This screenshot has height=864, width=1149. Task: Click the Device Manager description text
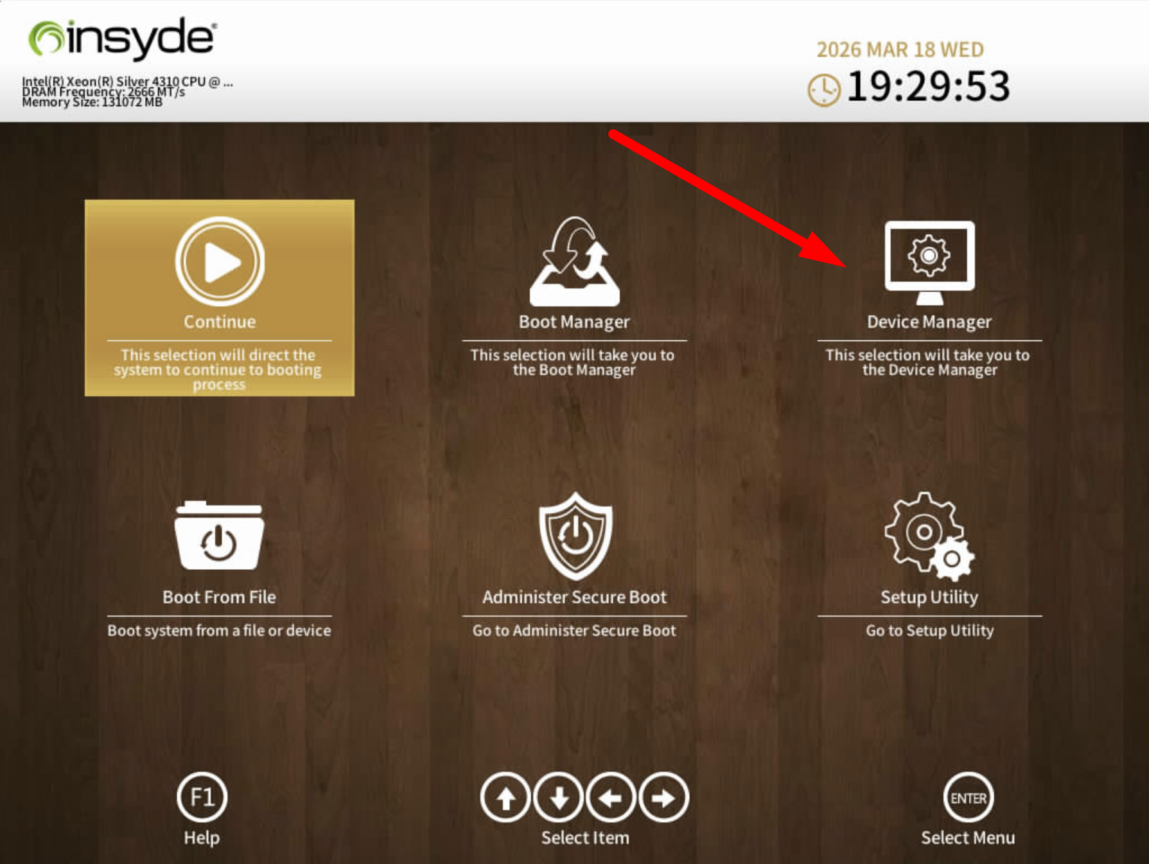(929, 362)
